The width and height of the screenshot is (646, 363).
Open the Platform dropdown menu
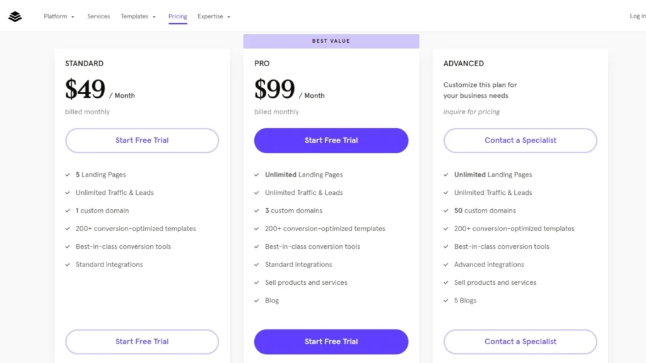coord(58,16)
